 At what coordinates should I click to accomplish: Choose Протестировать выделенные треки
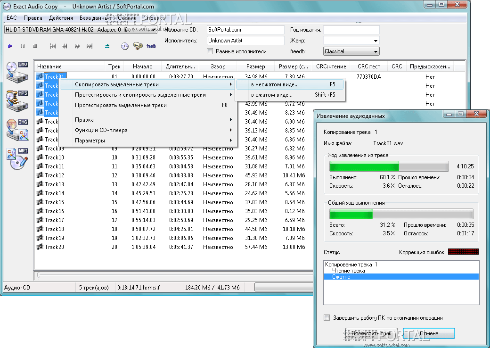click(x=147, y=105)
